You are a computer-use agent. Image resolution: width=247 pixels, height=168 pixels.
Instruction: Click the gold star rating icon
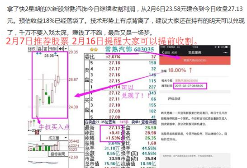94,50
